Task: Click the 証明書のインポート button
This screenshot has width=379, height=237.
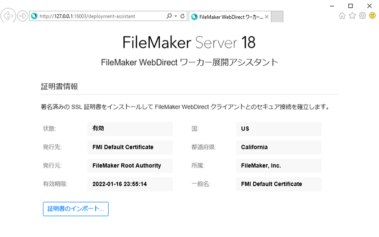Action: (x=76, y=209)
